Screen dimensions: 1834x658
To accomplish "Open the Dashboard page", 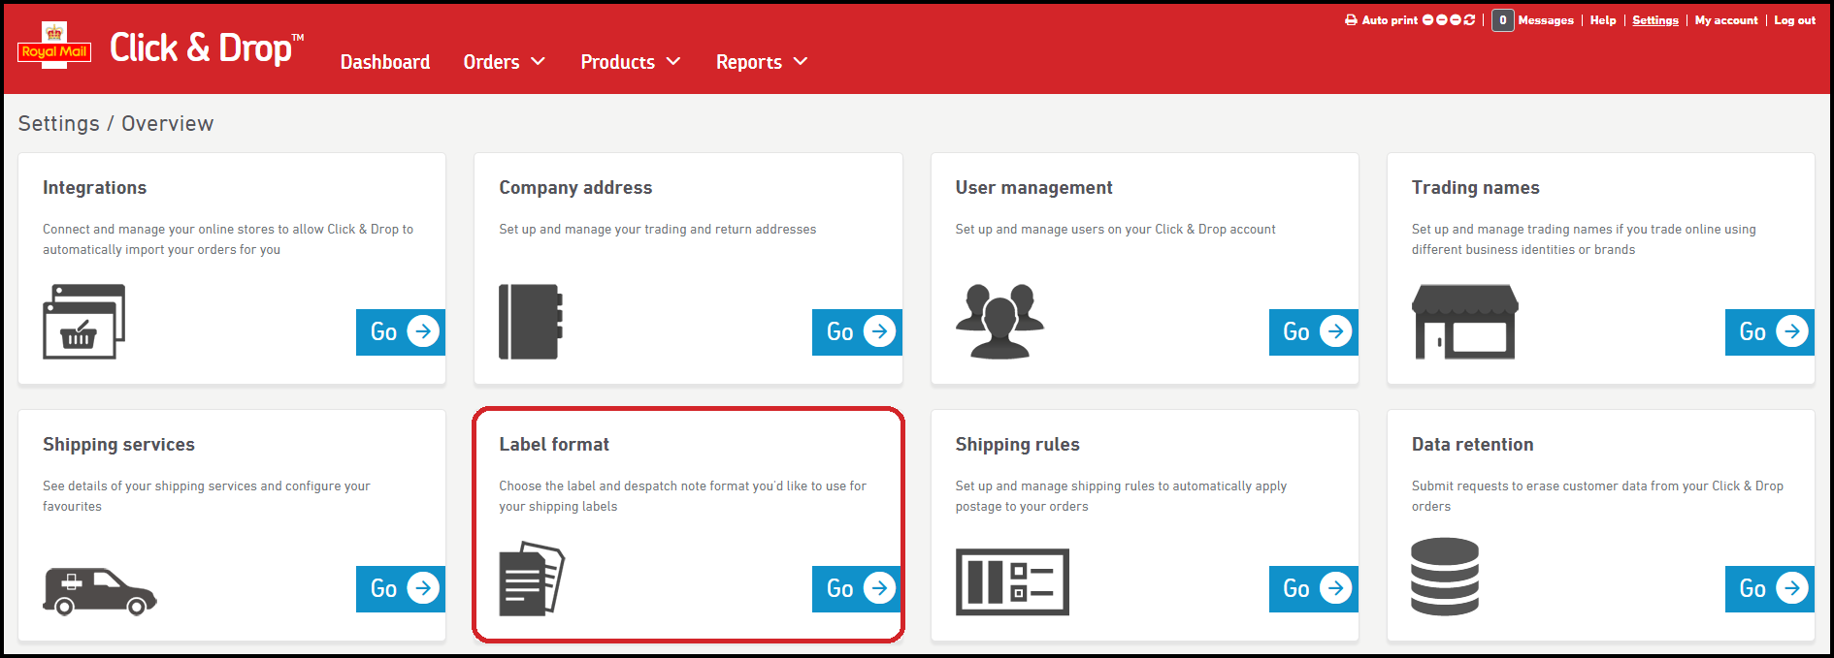I will (x=384, y=62).
